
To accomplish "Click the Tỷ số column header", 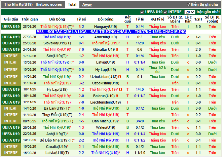I will 81,19.
